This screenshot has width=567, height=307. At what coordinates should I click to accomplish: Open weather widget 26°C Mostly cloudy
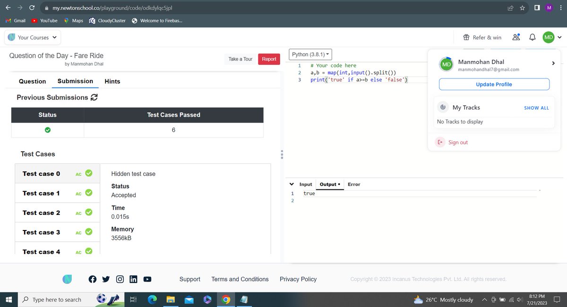click(x=443, y=299)
